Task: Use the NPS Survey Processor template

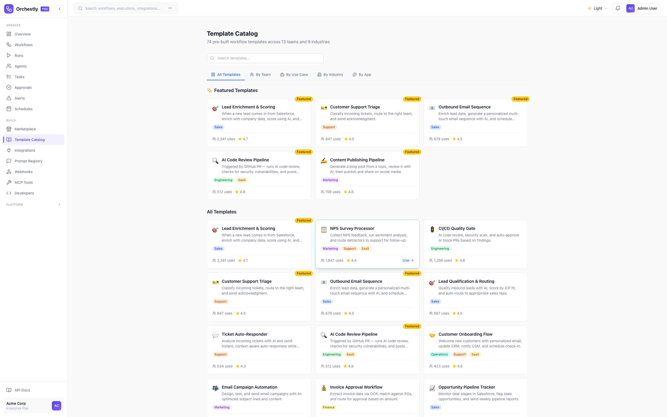Action: (x=408, y=260)
